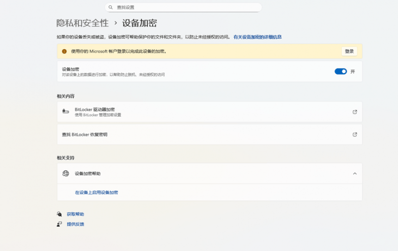Turn off the 设备加密 toggle switch
The image size is (398, 251).
340,71
